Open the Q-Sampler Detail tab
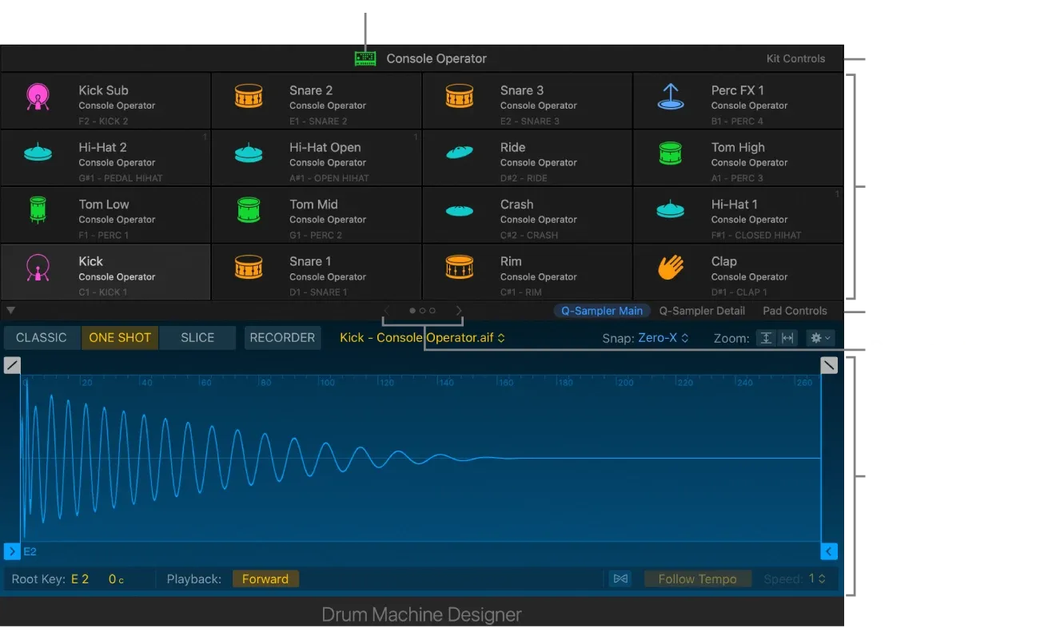This screenshot has height=628, width=1044. coord(702,311)
